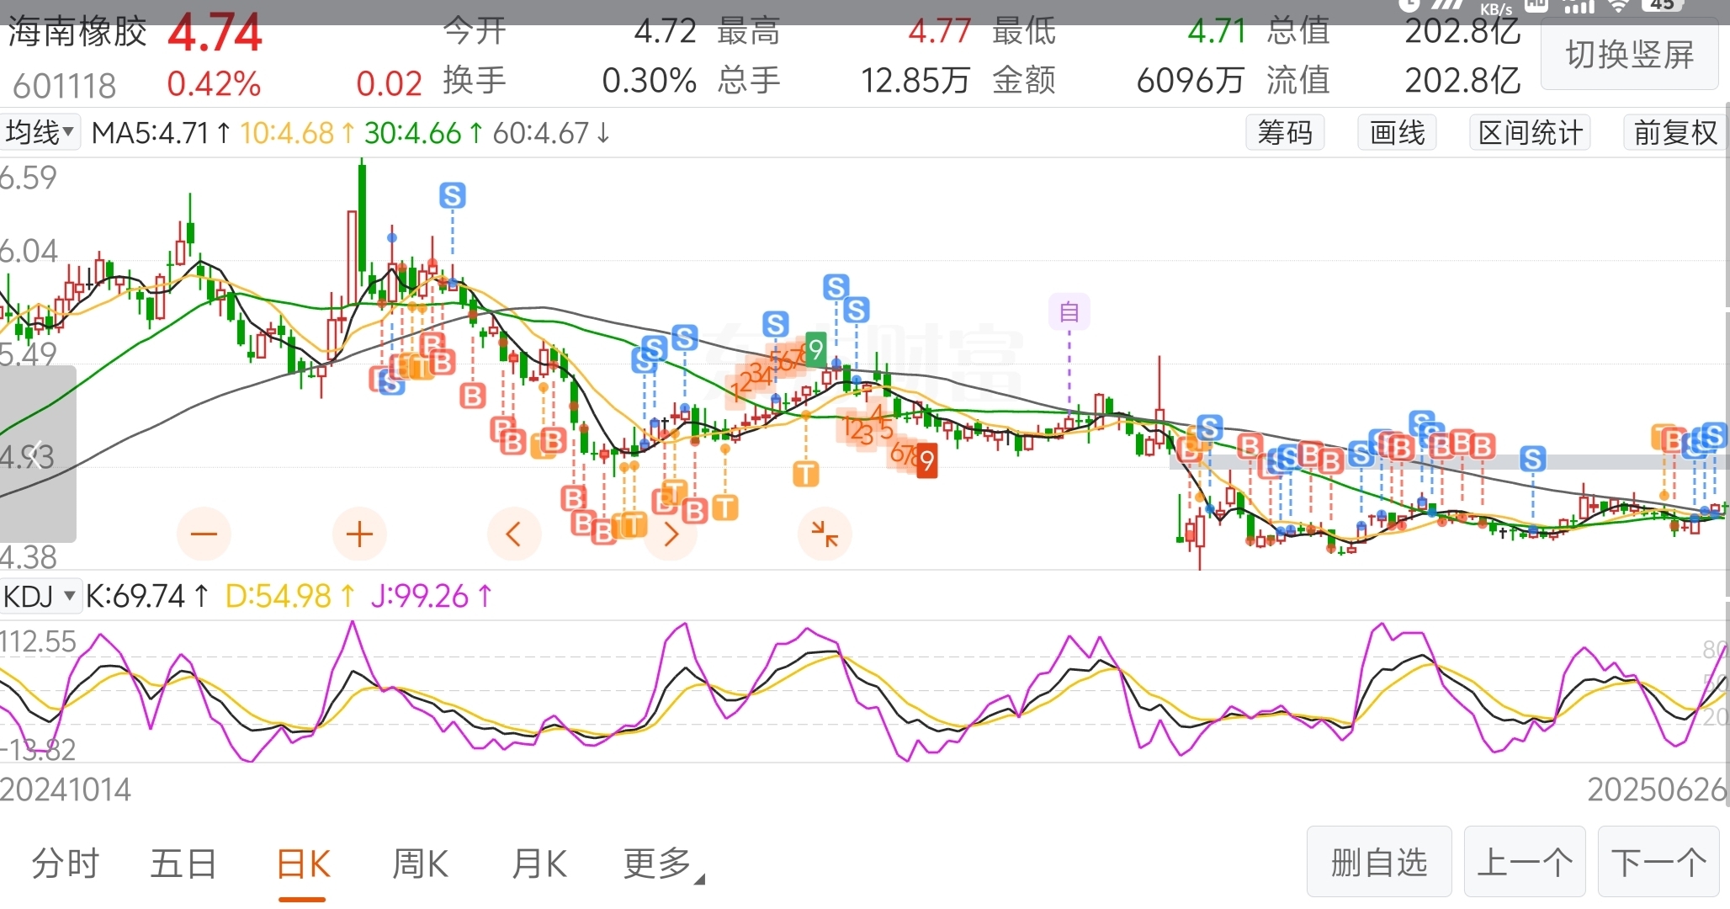Tap the start date 20241014
This screenshot has height=909, width=1730.
tap(66, 789)
